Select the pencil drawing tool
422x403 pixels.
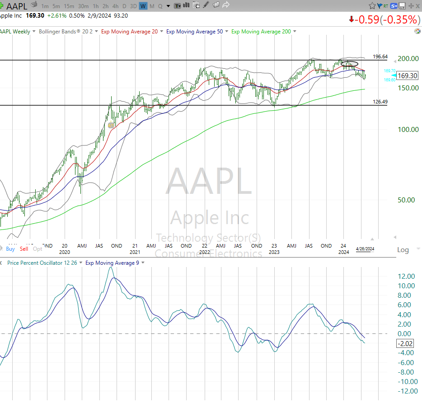click(206, 5)
